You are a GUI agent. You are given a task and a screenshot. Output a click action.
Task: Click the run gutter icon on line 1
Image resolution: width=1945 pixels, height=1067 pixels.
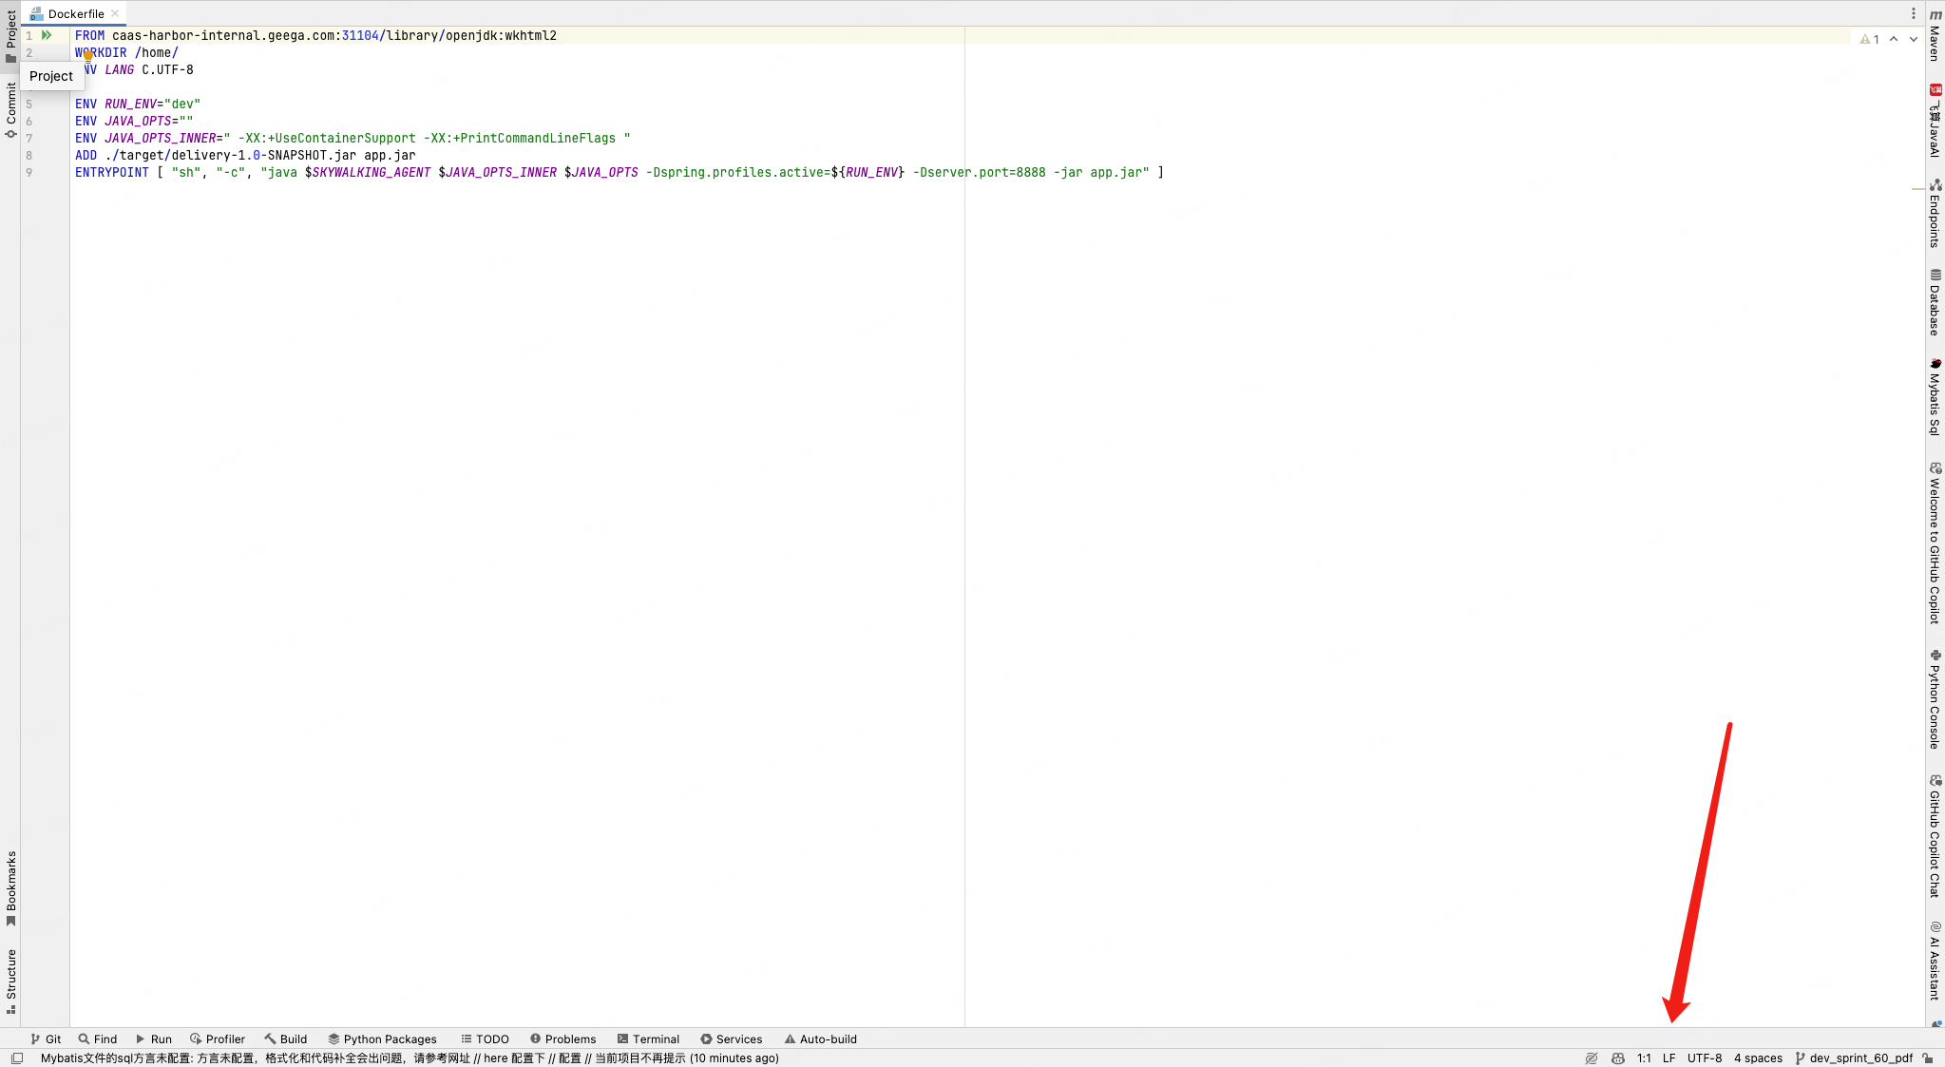pyautogui.click(x=46, y=35)
